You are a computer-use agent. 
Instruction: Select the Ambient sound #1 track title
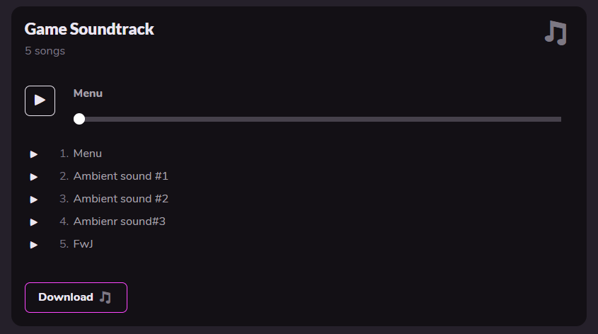120,176
